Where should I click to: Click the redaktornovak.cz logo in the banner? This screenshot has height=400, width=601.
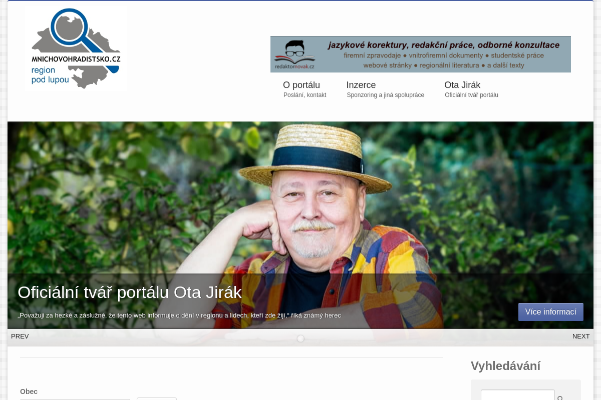point(294,55)
